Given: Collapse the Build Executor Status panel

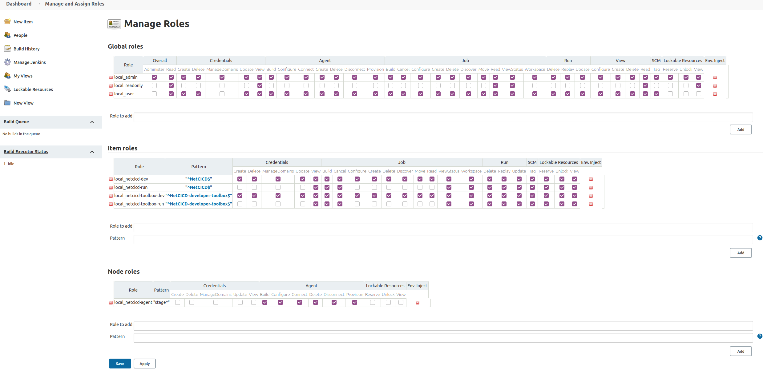Looking at the screenshot, I should pyautogui.click(x=92, y=152).
